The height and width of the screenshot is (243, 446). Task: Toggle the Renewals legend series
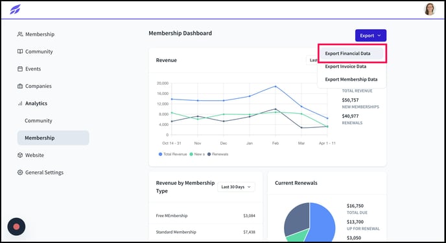[218, 154]
